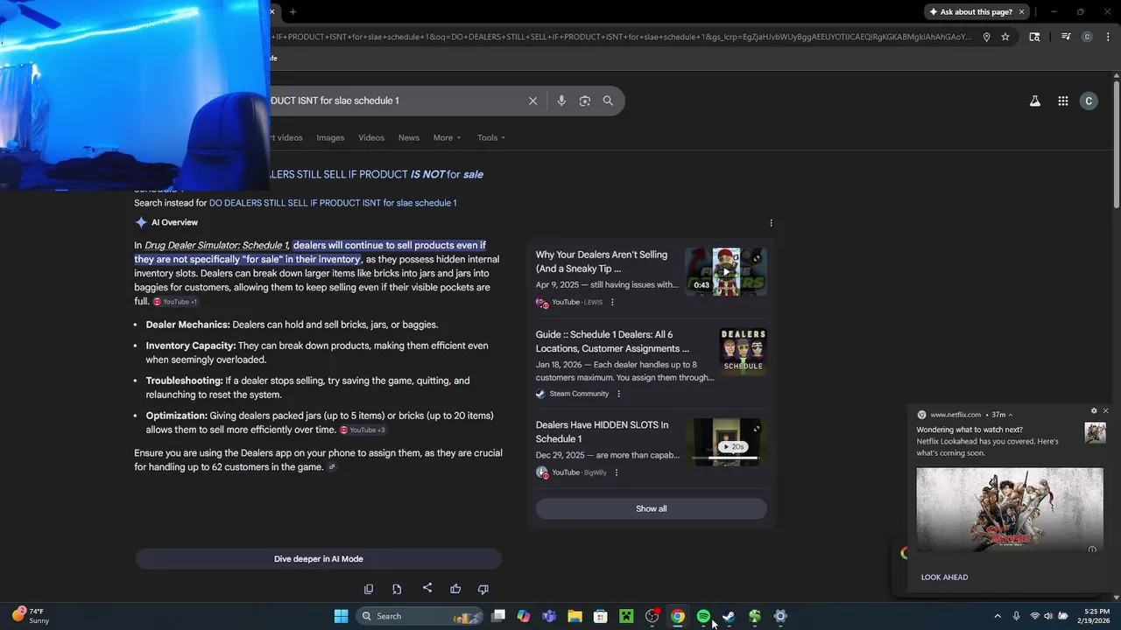The height and width of the screenshot is (630, 1121).
Task: Open AI Overview three-dot options
Action: (771, 223)
